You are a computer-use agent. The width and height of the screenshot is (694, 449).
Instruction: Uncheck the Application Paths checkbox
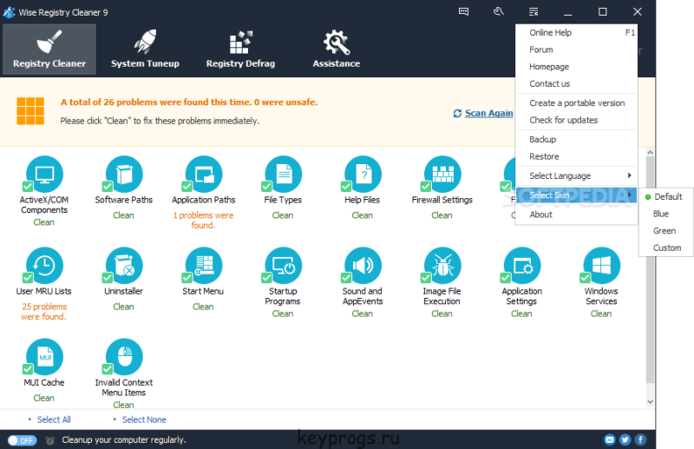(187, 186)
